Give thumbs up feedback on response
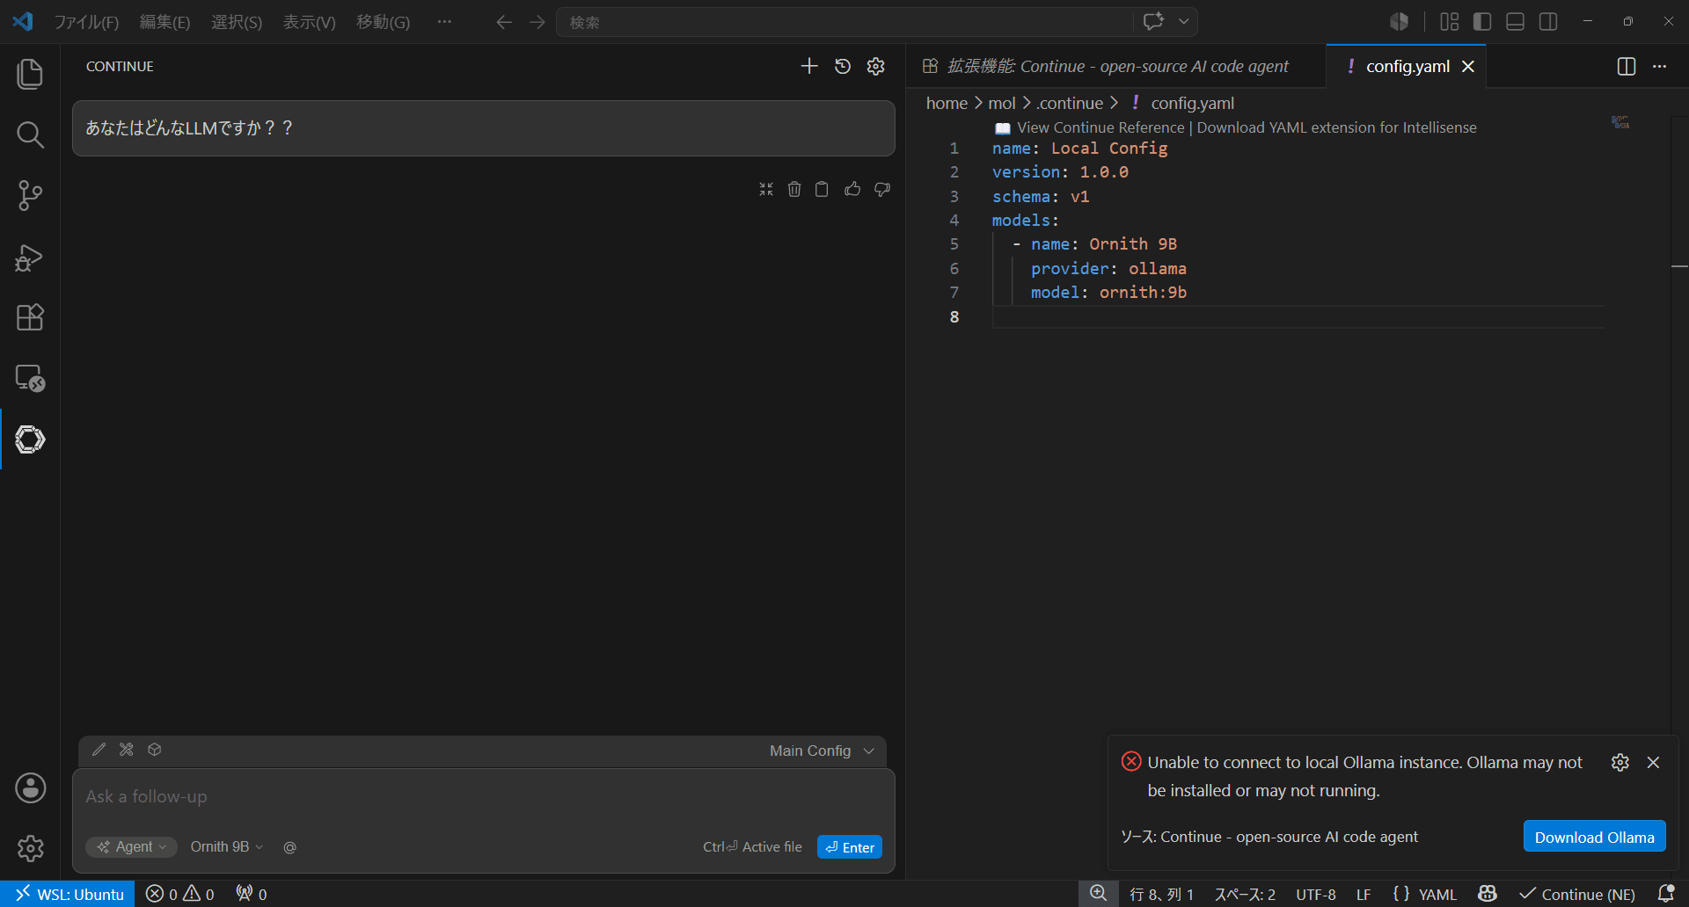The image size is (1689, 907). (x=852, y=189)
